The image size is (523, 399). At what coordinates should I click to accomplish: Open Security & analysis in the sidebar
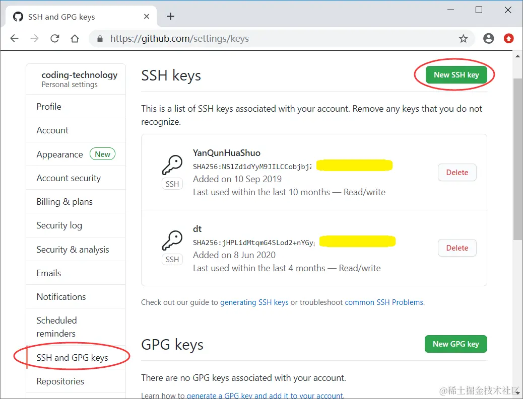(x=76, y=249)
